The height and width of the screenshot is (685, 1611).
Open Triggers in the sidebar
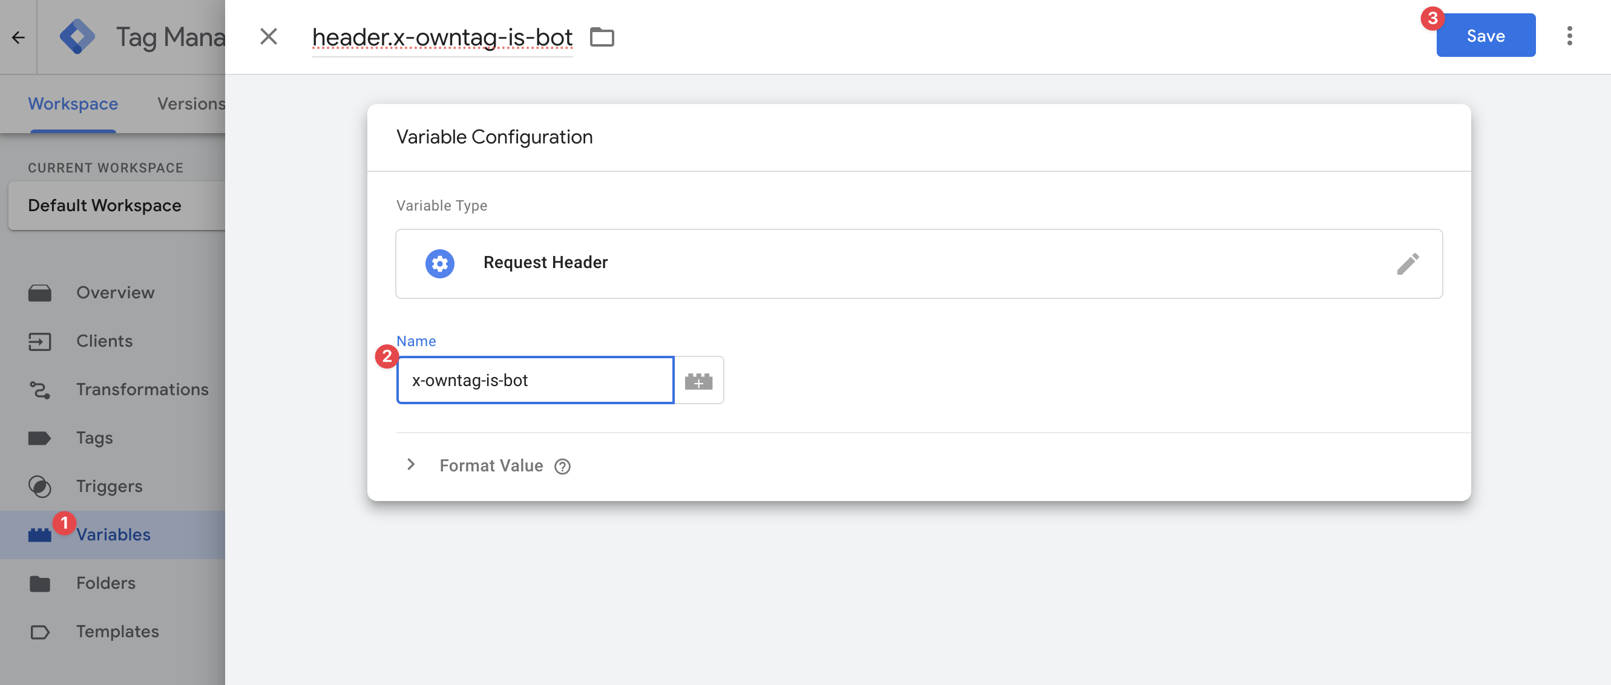pos(109,487)
